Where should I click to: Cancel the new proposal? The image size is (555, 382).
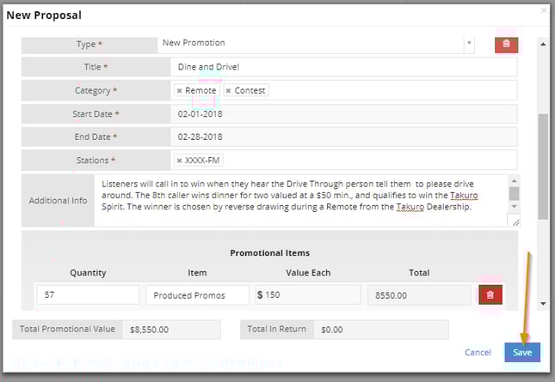pos(478,352)
